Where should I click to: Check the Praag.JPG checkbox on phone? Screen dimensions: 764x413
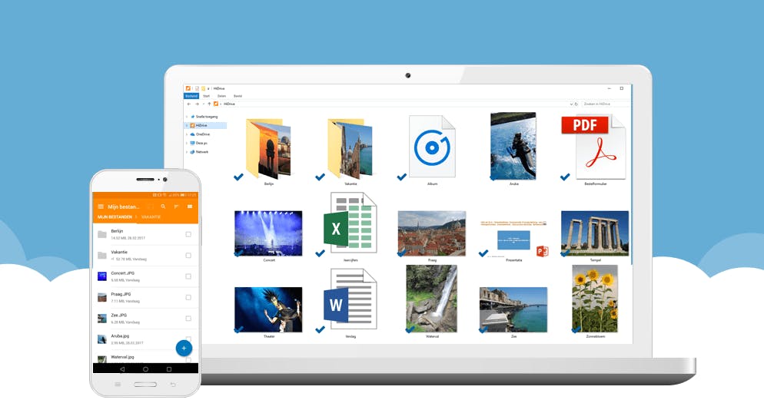point(188,297)
